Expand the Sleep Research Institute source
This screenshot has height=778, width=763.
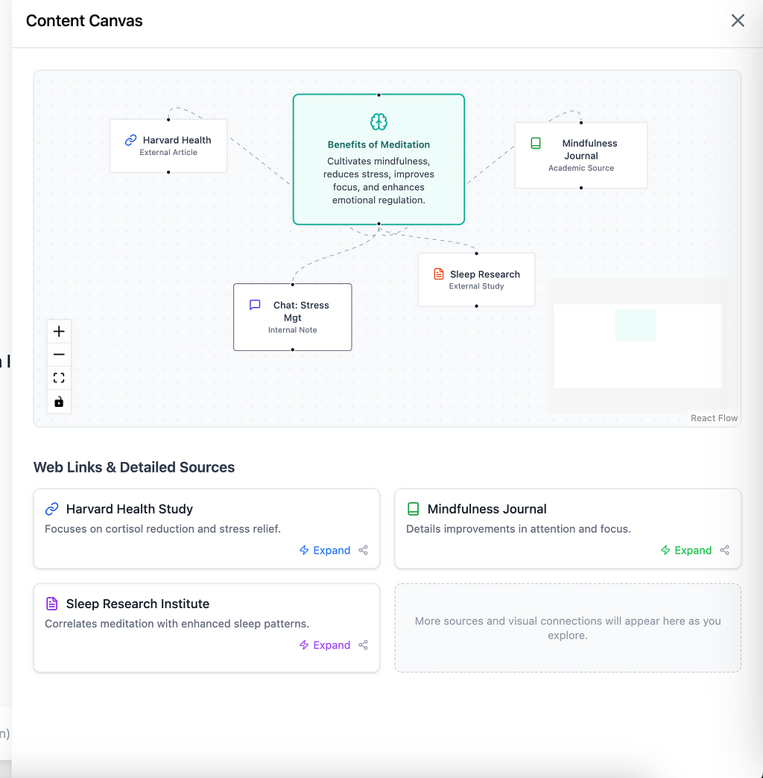click(325, 645)
